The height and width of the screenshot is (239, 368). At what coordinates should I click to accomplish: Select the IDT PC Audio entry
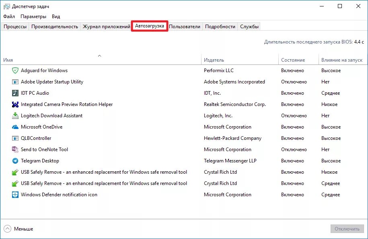pyautogui.click(x=35, y=93)
